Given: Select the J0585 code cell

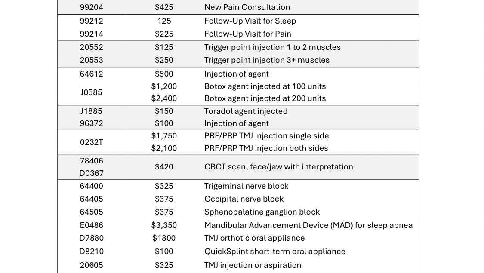Looking at the screenshot, I should click(x=91, y=92).
